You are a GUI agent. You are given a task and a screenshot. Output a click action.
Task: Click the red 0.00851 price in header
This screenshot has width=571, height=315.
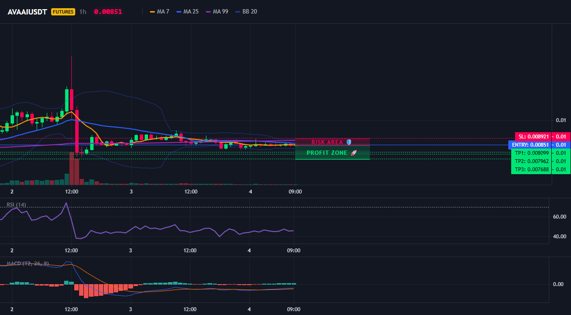tap(108, 12)
